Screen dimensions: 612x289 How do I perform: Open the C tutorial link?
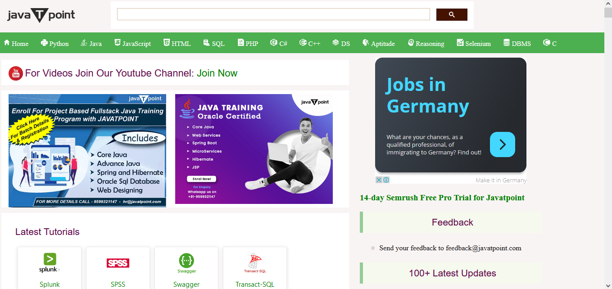point(554,44)
